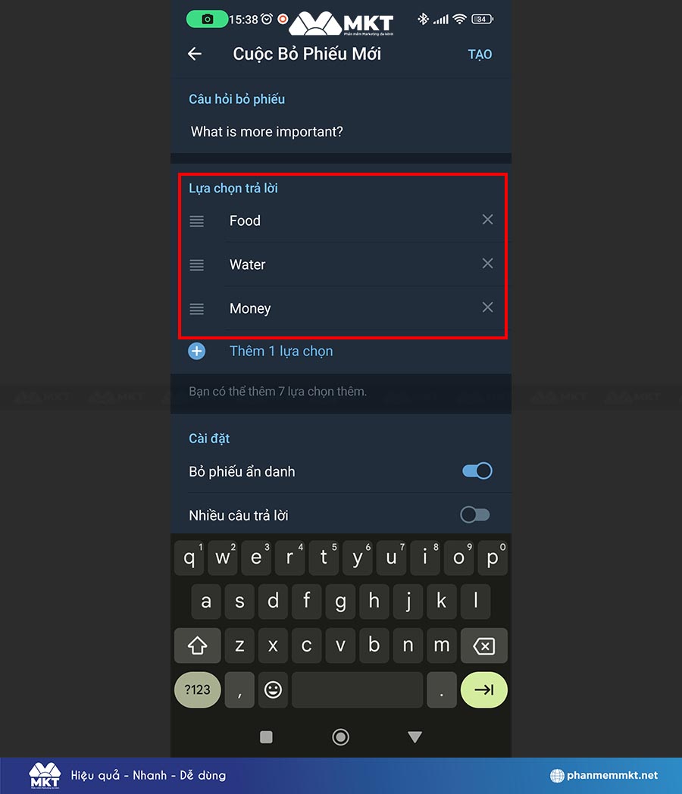This screenshot has width=682, height=794.
Task: Tap TẠO to create the poll
Action: (480, 55)
